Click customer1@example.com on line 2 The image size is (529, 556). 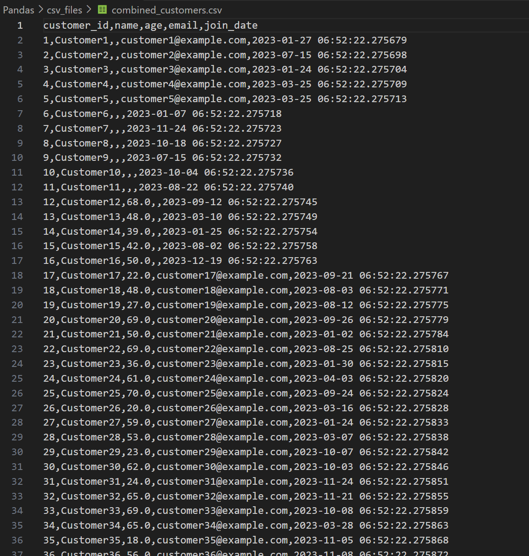click(x=184, y=40)
